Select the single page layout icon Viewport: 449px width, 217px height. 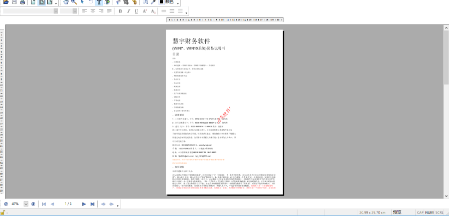point(34,2)
